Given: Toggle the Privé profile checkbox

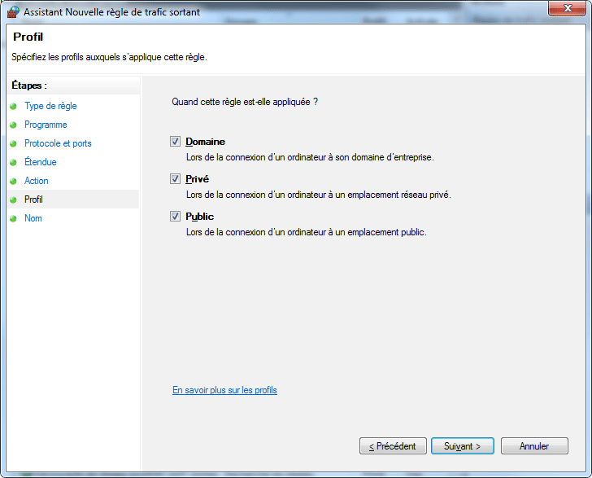Looking at the screenshot, I should (x=175, y=179).
